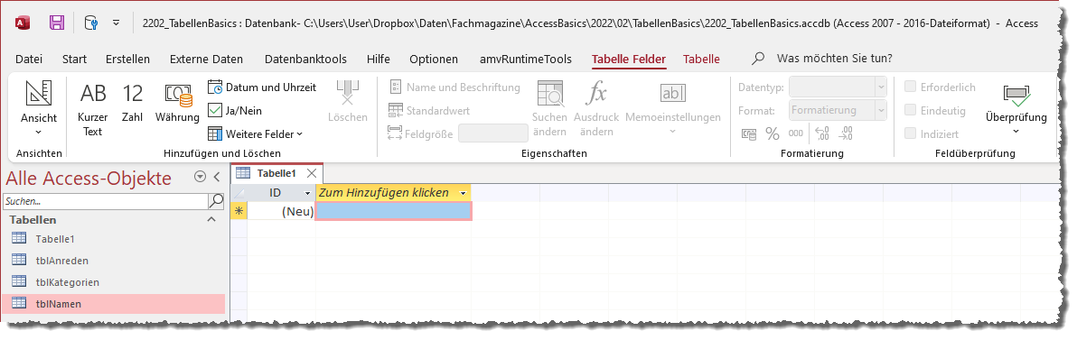The height and width of the screenshot is (340, 1077).
Task: Click the Feldgröße input box
Action: tap(493, 133)
